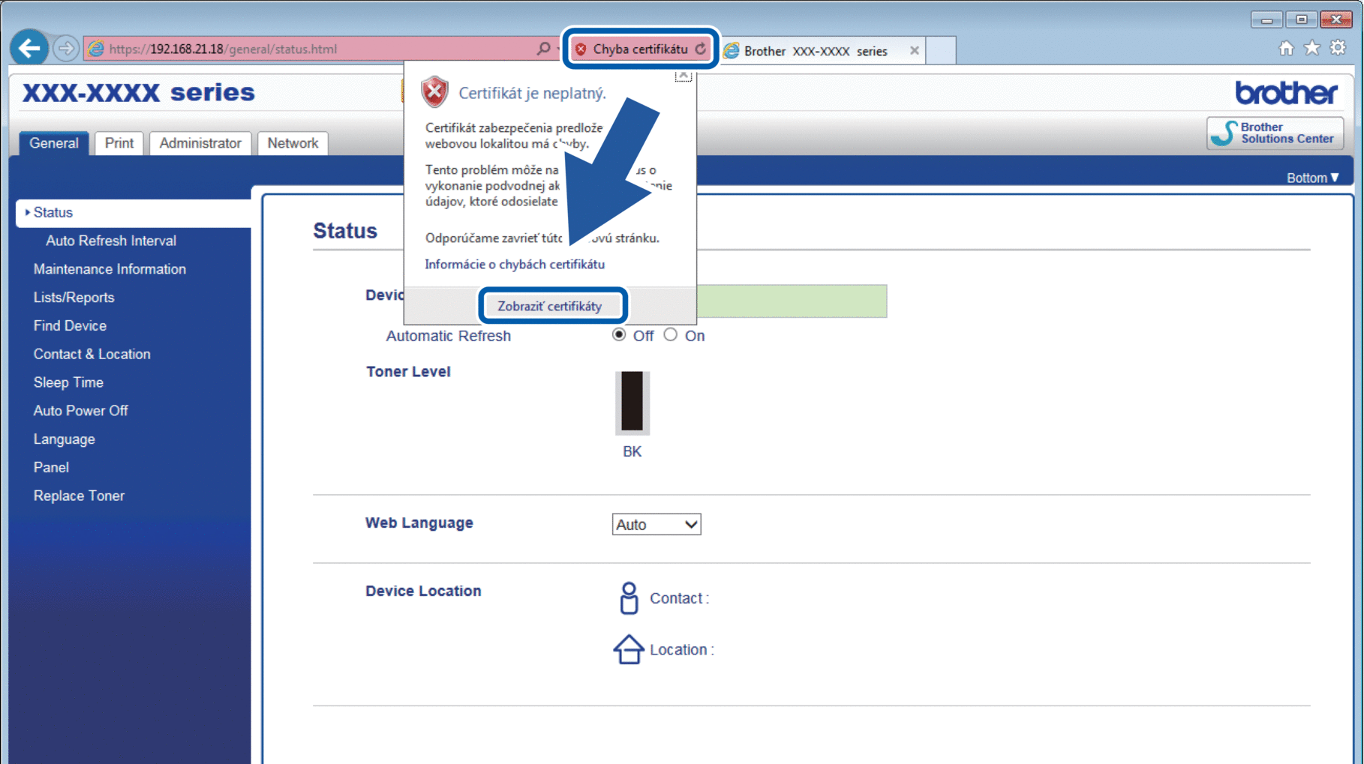
Task: Open Find Device sidebar item
Action: coord(70,326)
